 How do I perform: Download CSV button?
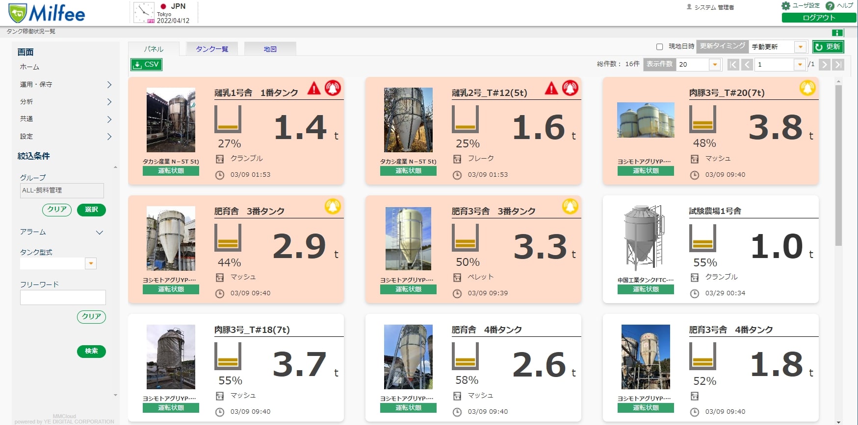coord(146,65)
